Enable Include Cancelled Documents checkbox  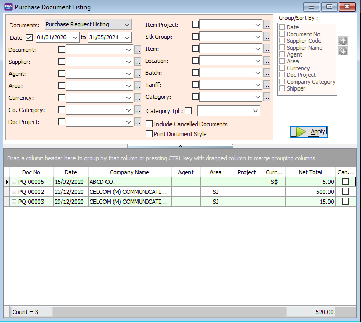(x=150, y=124)
